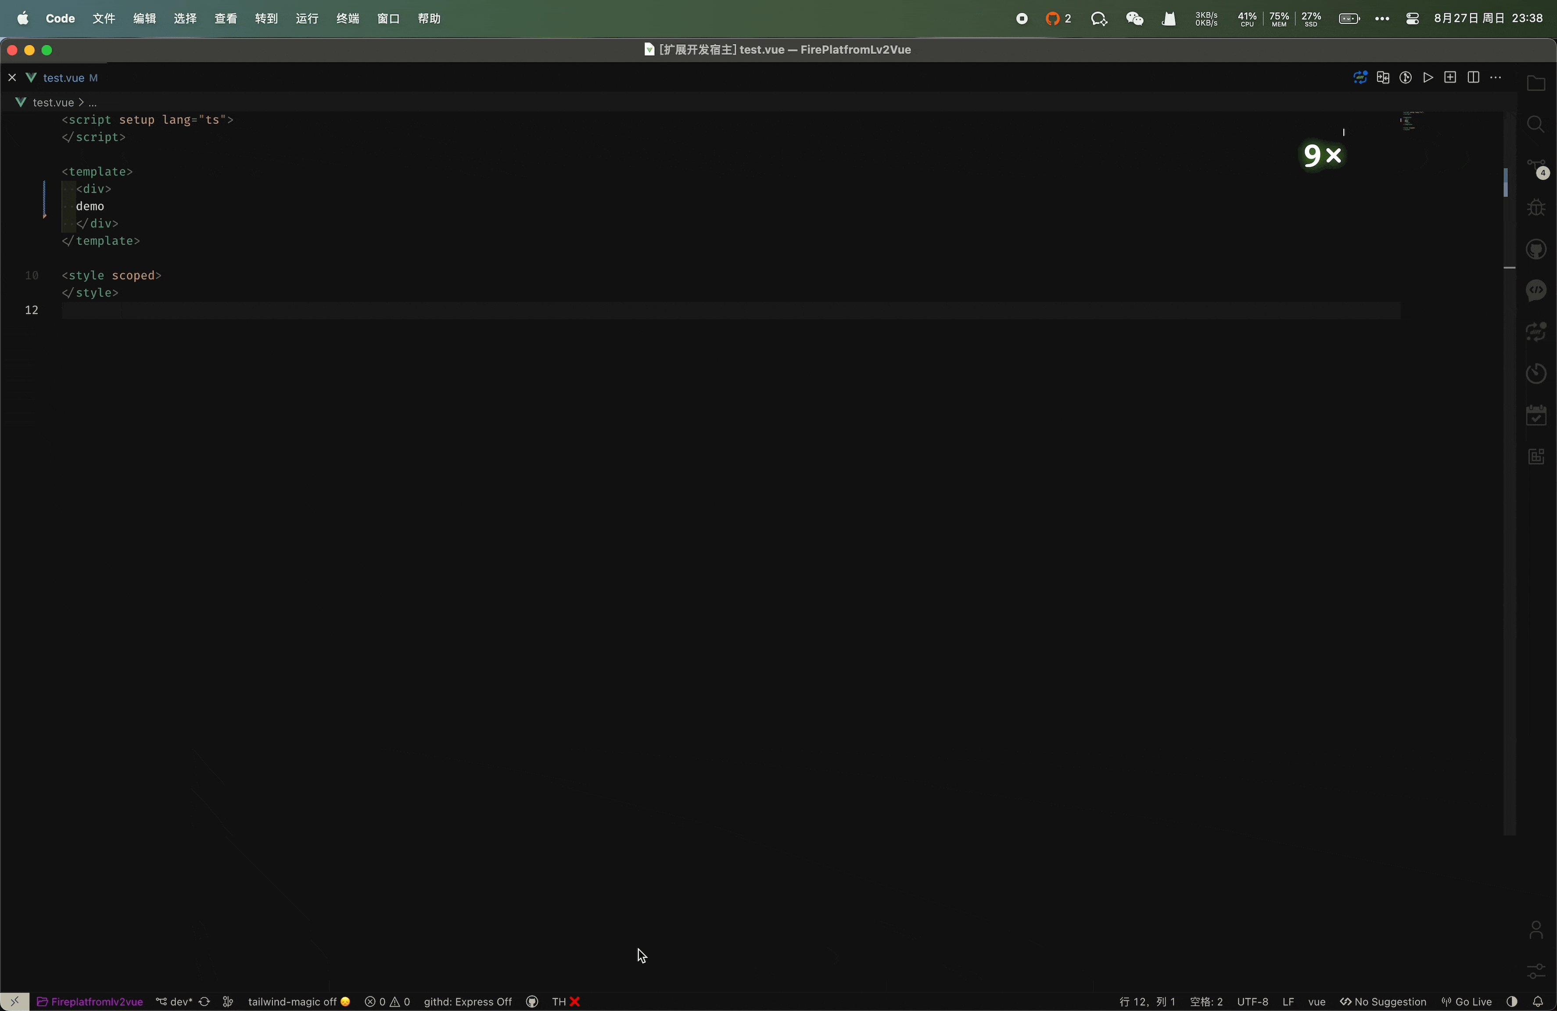Image resolution: width=1557 pixels, height=1011 pixels.
Task: Open the GitHub panel in the sidebar
Action: [1536, 249]
